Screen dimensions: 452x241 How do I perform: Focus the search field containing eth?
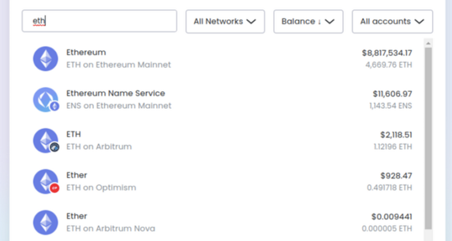pyautogui.click(x=99, y=21)
